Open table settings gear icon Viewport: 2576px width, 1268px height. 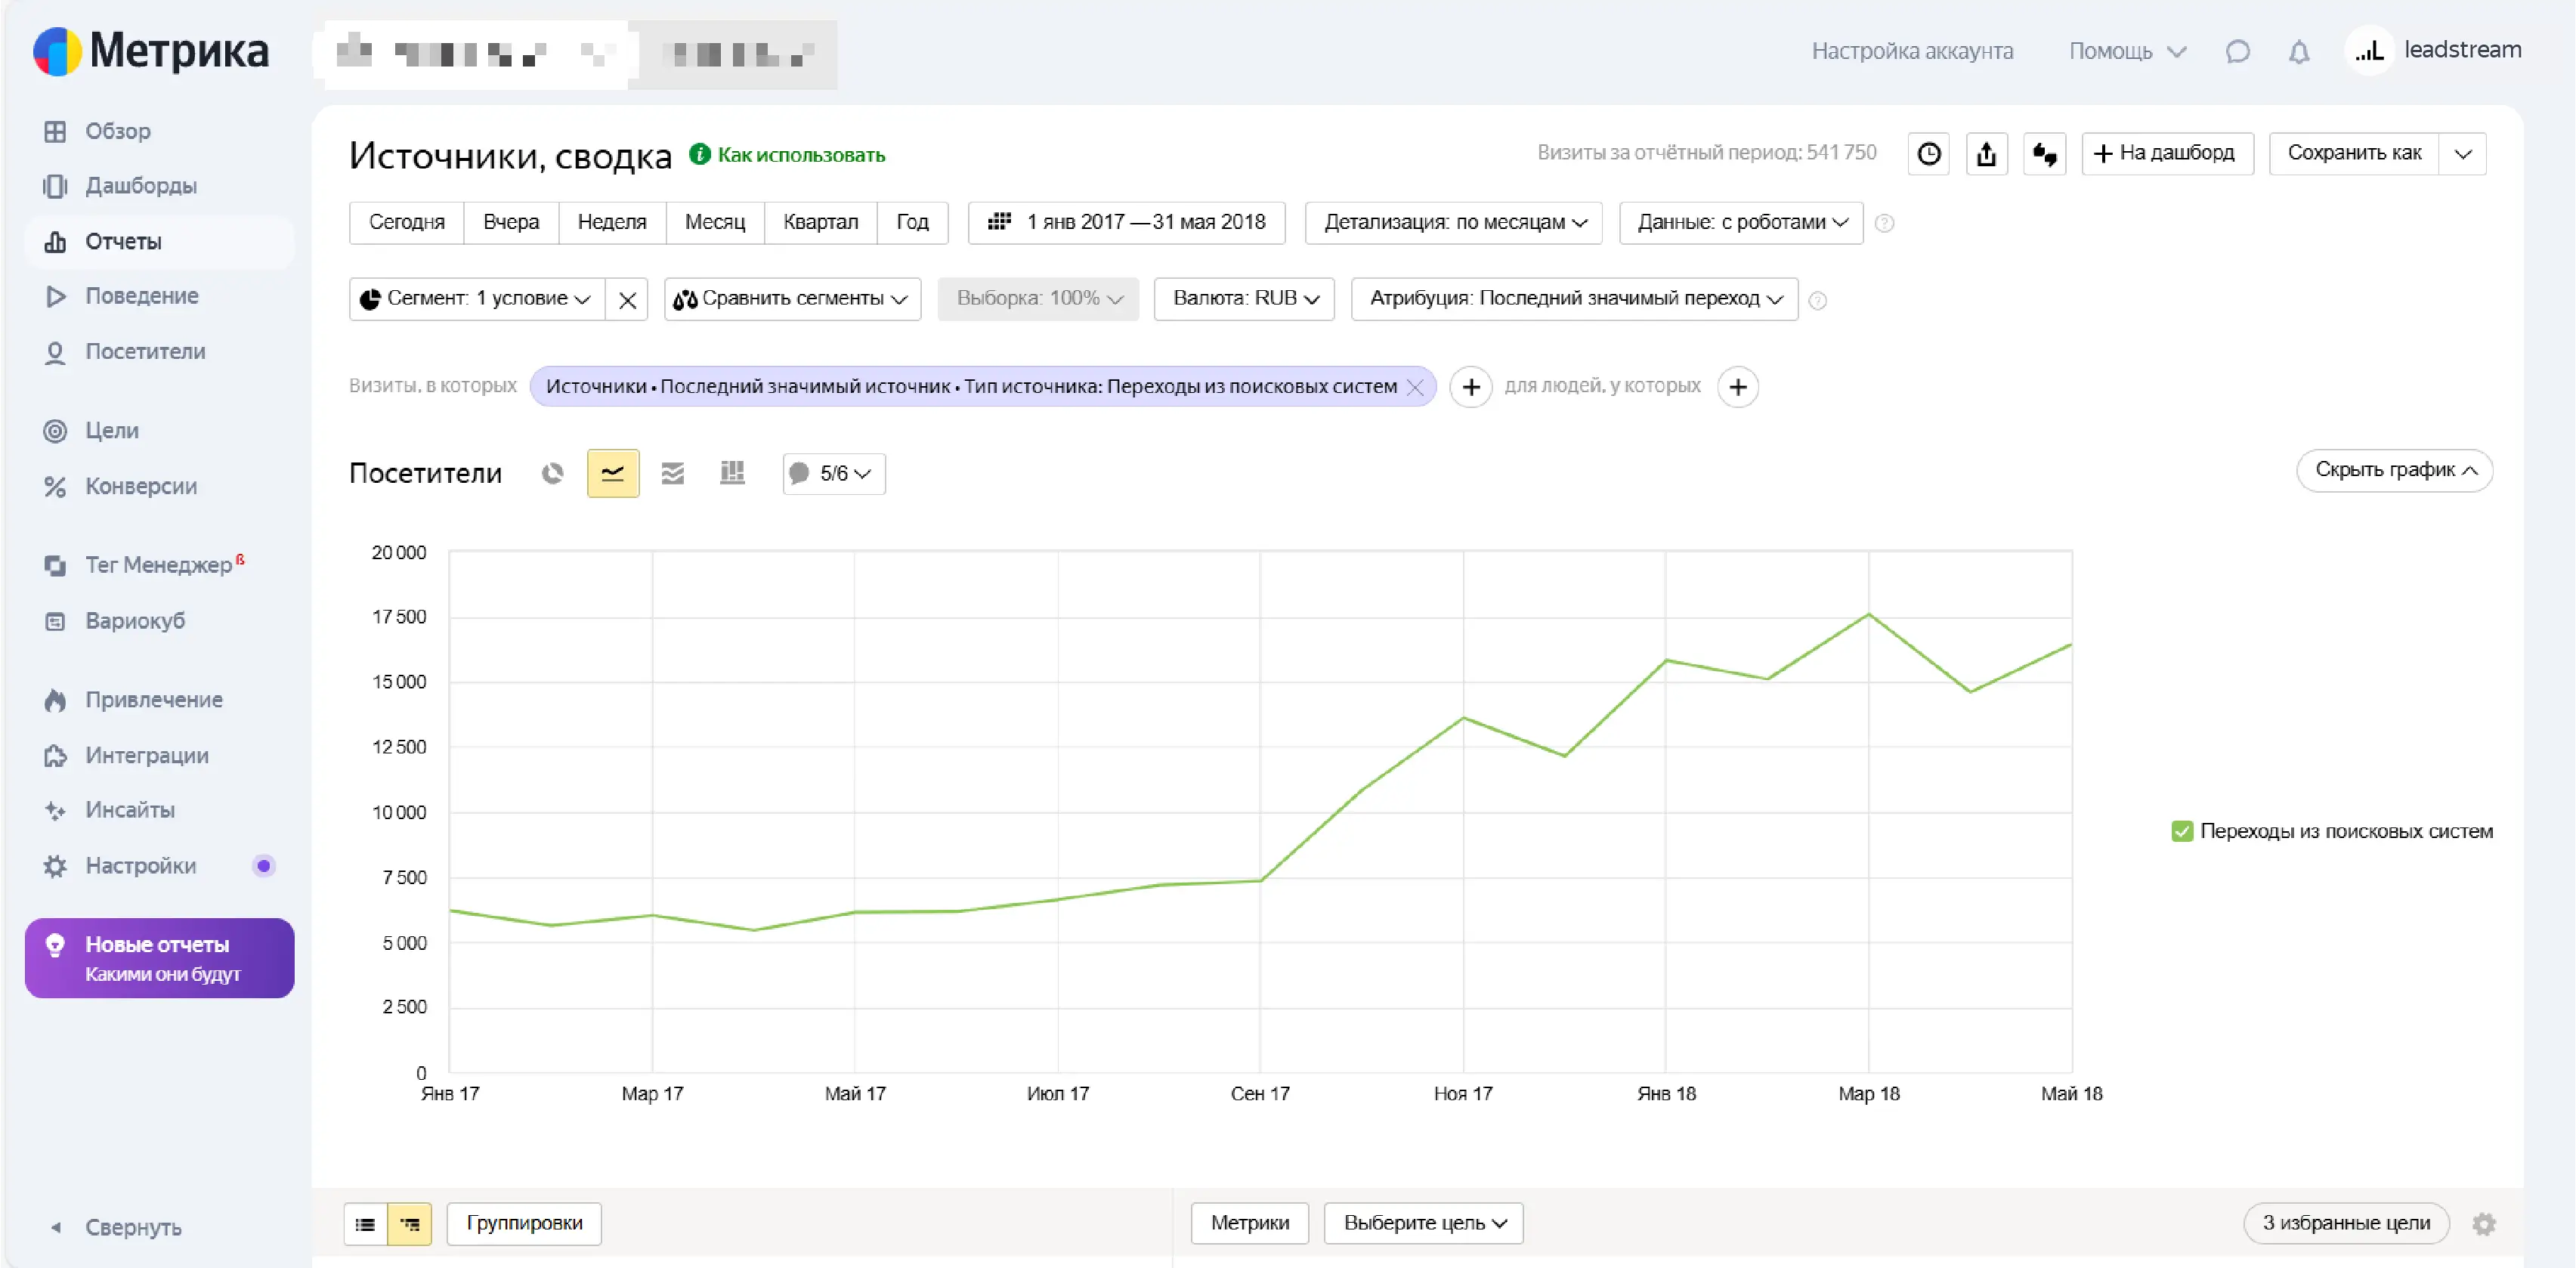pyautogui.click(x=2484, y=1223)
